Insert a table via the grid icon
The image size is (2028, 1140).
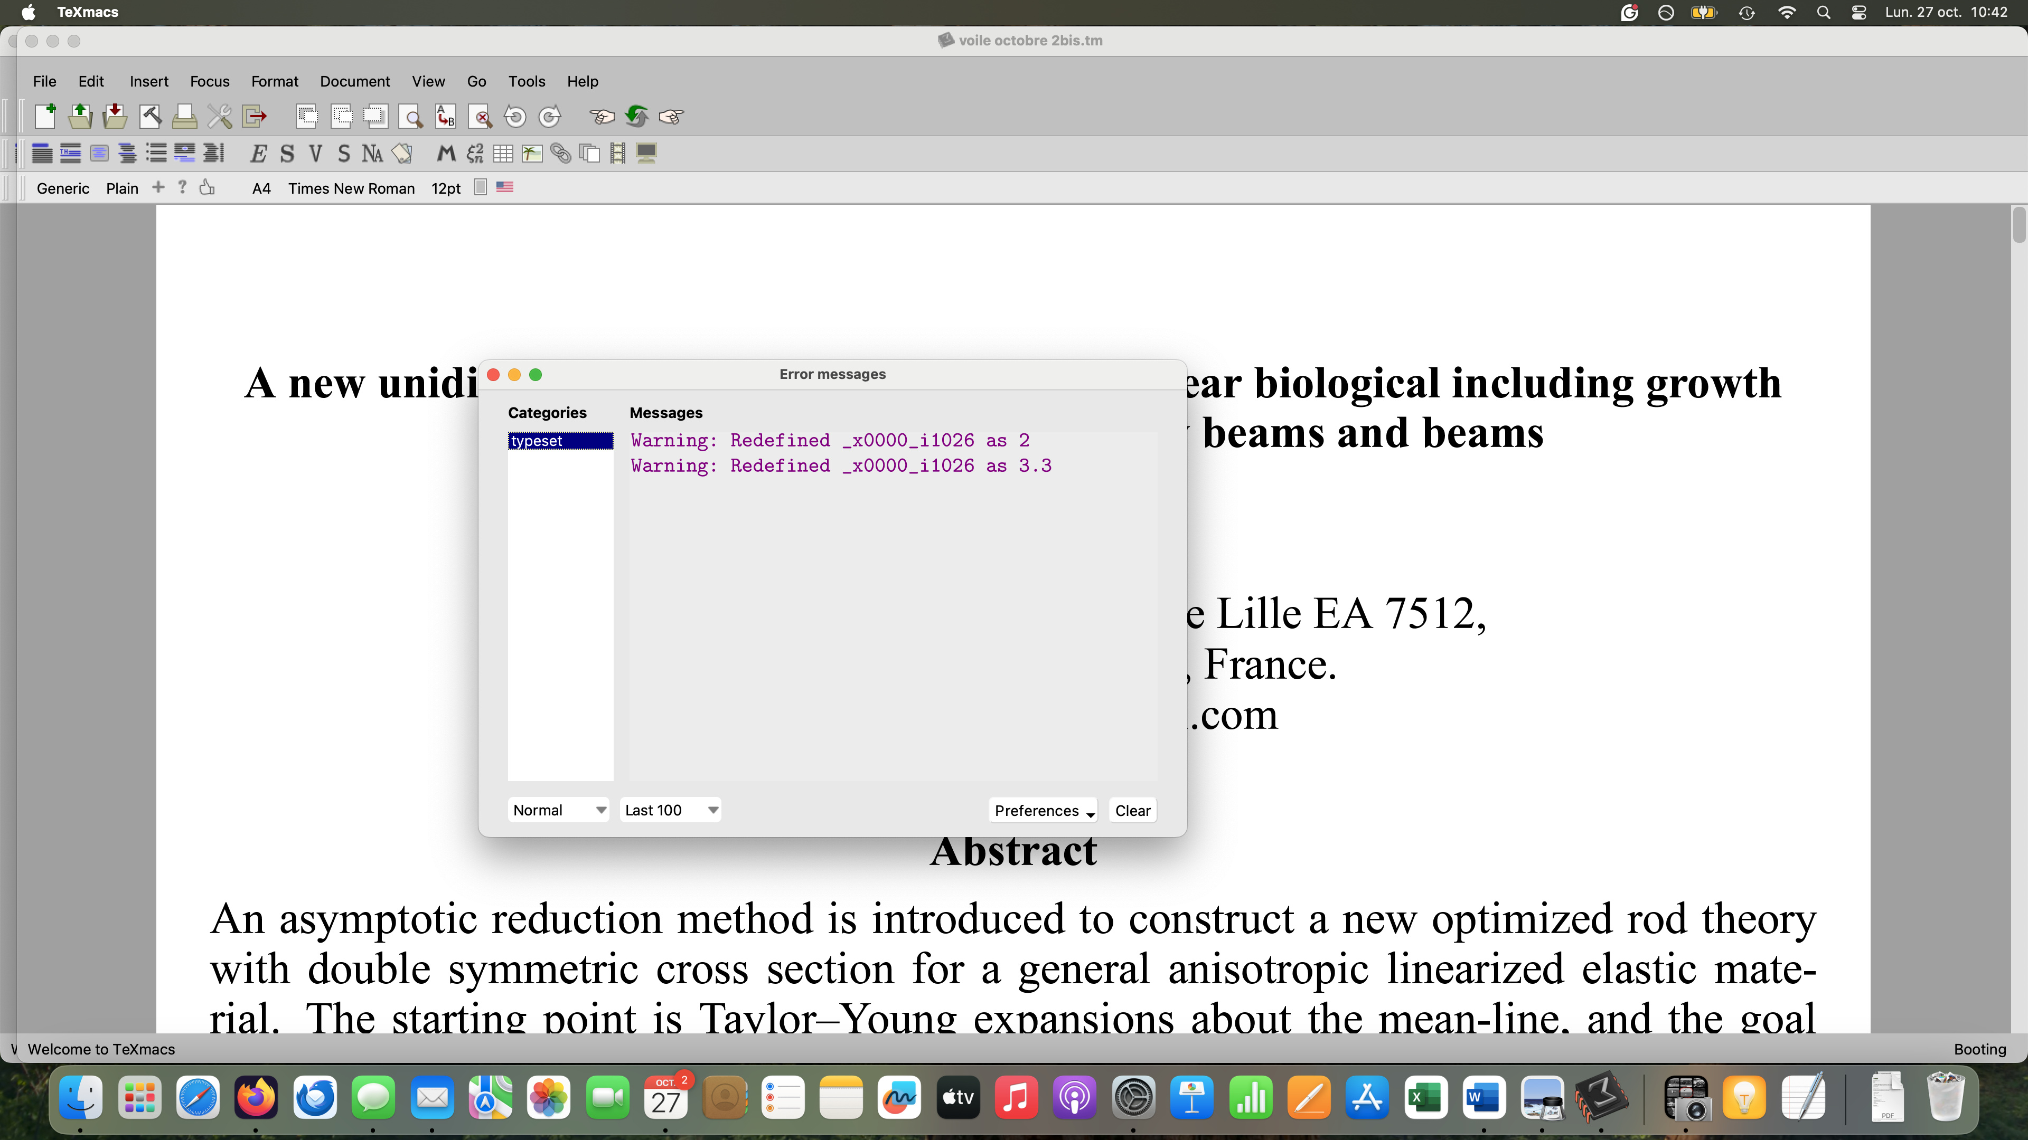(x=503, y=154)
